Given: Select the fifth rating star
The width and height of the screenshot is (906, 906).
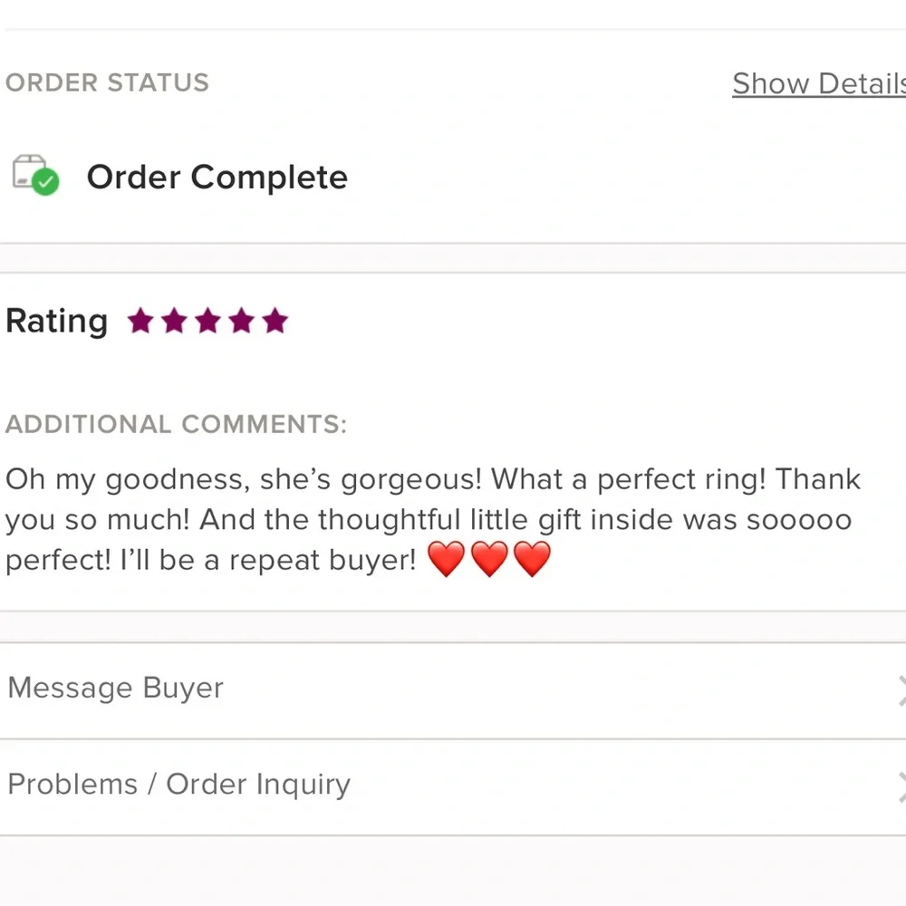Looking at the screenshot, I should 275,321.
